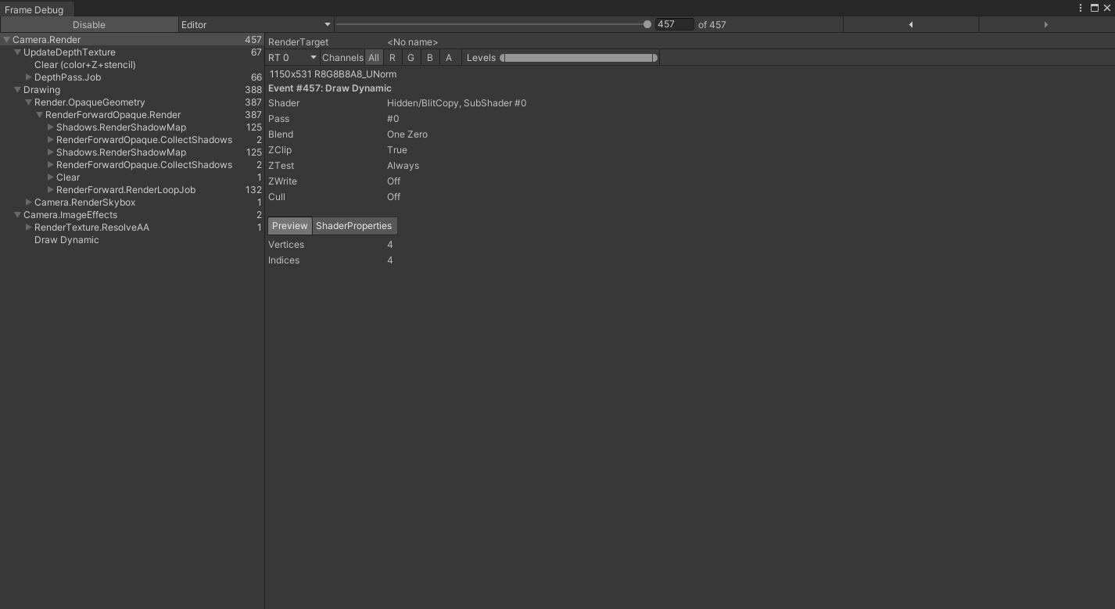Open the Frame Debug window options menu
1115x609 pixels.
(1081, 8)
